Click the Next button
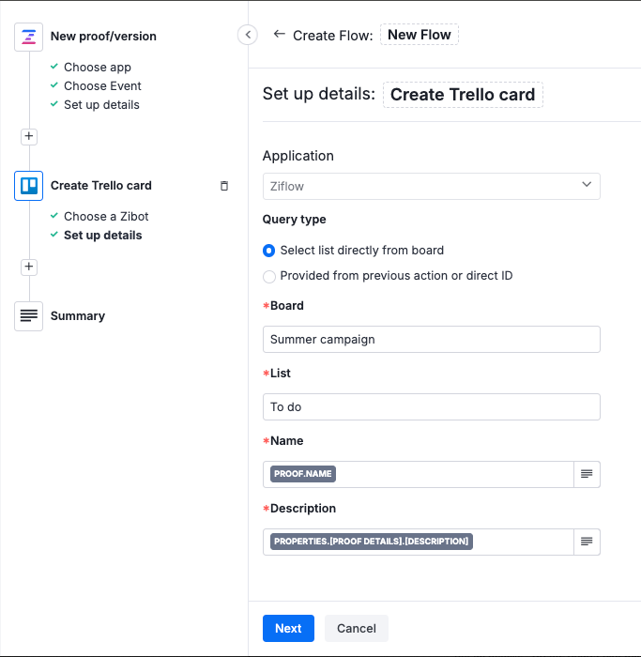Image resolution: width=641 pixels, height=657 pixels. [288, 628]
